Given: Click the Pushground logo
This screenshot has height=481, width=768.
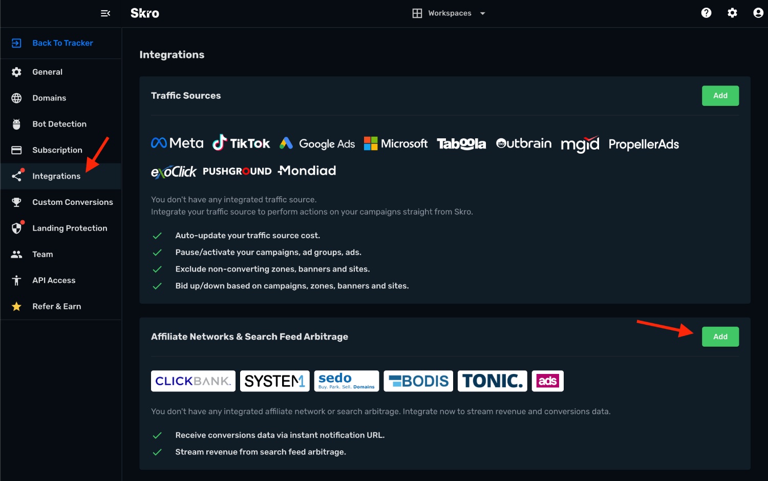Looking at the screenshot, I should click(237, 171).
